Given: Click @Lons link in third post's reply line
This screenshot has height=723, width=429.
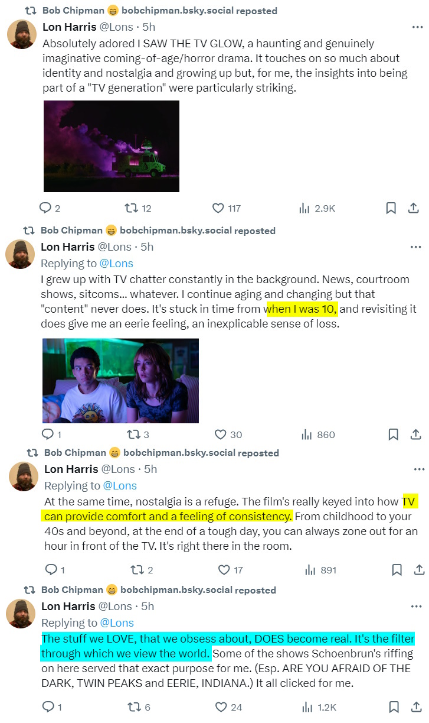Looking at the screenshot, I should tap(120, 485).
